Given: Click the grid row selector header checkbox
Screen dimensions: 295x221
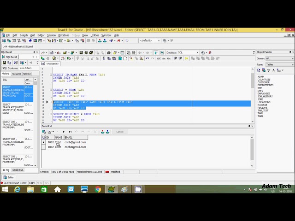Looking at the screenshot, I should click(43, 138).
